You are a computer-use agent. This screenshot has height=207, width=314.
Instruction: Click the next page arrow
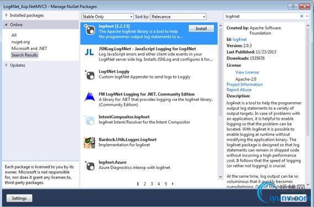pos(173,184)
